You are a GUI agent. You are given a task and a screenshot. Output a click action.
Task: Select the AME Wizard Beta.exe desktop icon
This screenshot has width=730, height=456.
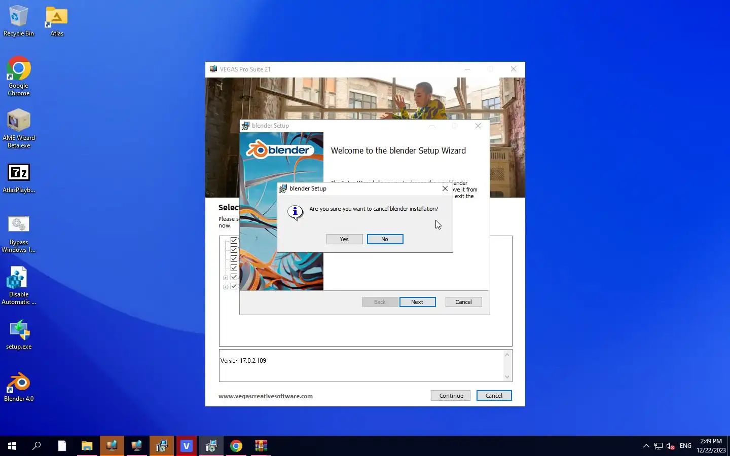pyautogui.click(x=19, y=129)
